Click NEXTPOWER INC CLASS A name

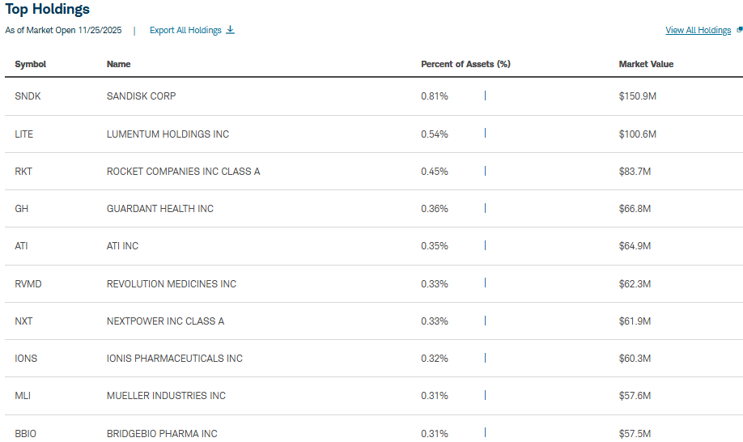pos(165,321)
